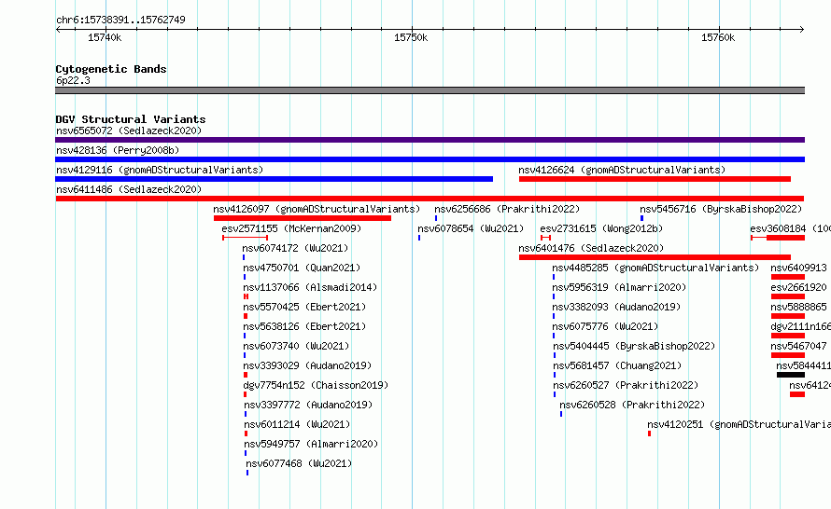
Task: Click nsv5456716 (ByrskaBishop2022) label
Action: click(x=721, y=209)
